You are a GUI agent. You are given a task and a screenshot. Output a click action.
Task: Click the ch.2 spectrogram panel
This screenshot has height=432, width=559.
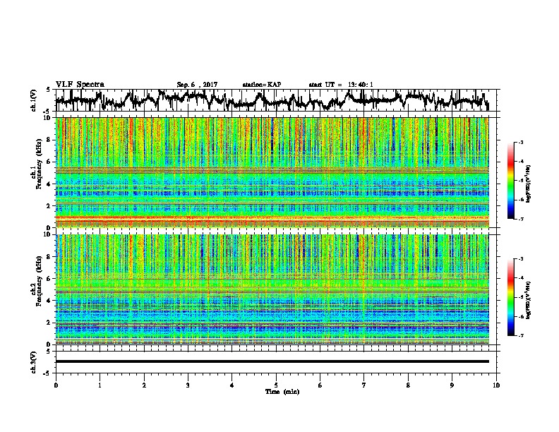(x=272, y=289)
